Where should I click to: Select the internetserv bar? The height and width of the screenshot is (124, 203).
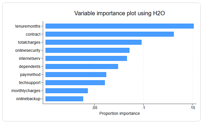pyautogui.click(x=86, y=58)
